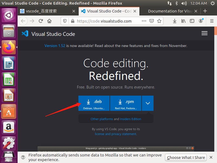Click the Visual Studio Code site title
This screenshot has height=163, width=217.
[53, 34]
